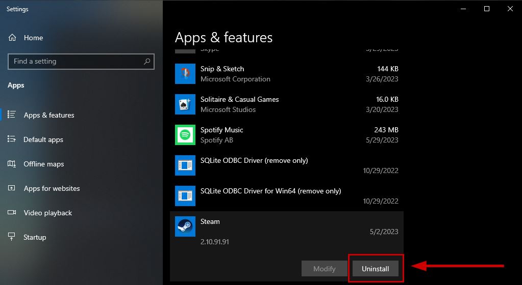Click the 16.0 KB size value
The width and height of the screenshot is (522, 285).
387,99
